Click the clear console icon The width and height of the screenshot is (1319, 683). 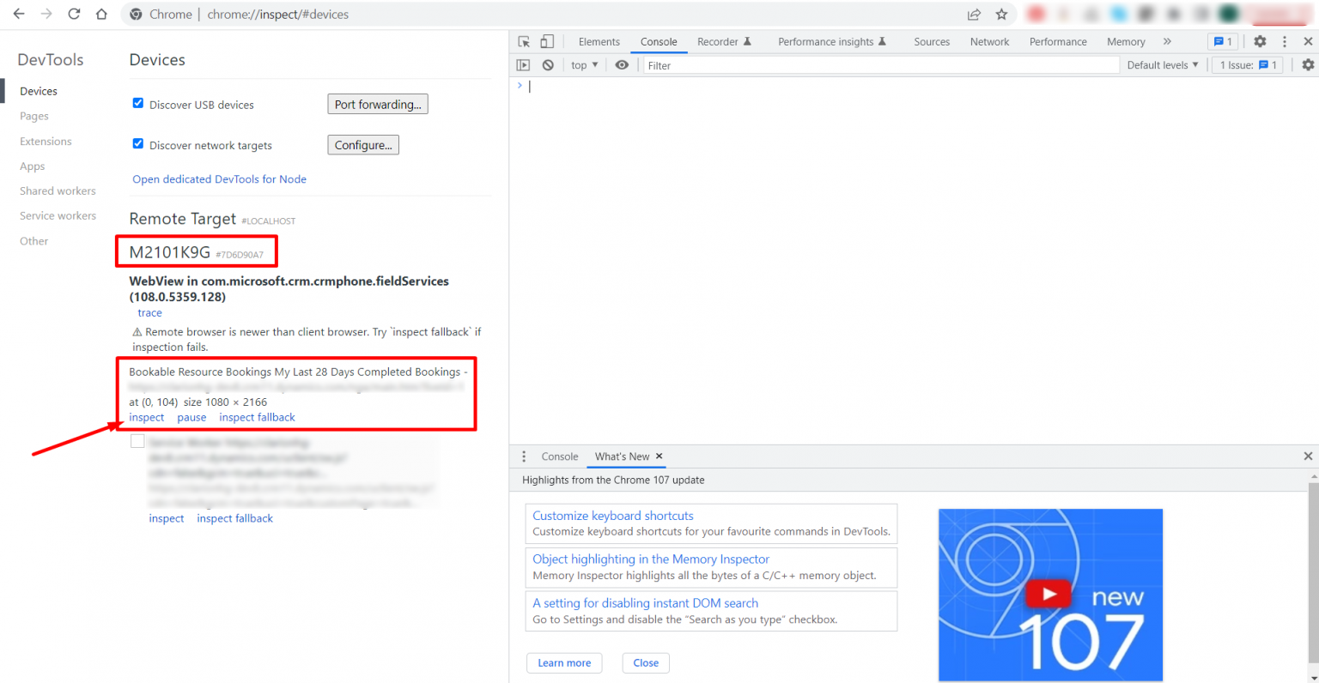(548, 64)
